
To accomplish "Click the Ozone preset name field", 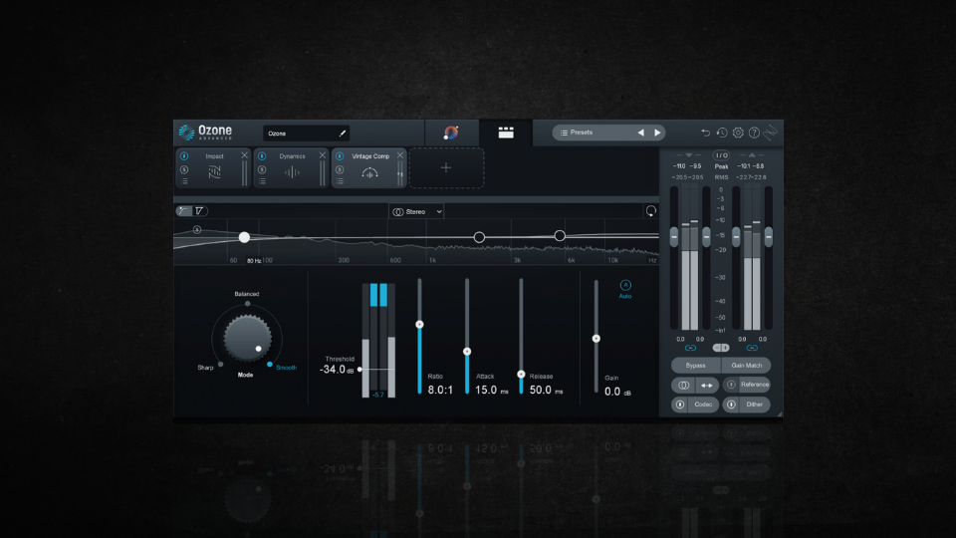I will tap(306, 133).
